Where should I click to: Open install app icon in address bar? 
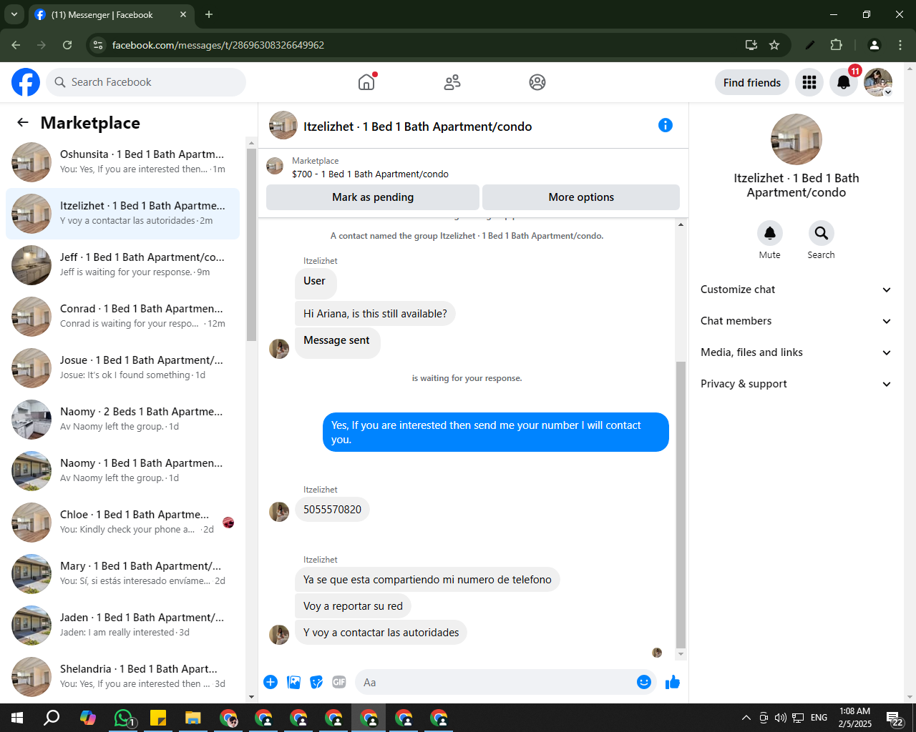click(751, 45)
